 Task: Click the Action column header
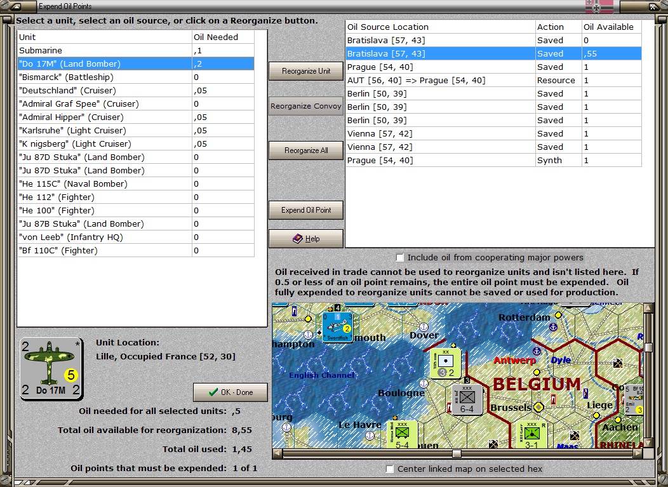(x=559, y=27)
